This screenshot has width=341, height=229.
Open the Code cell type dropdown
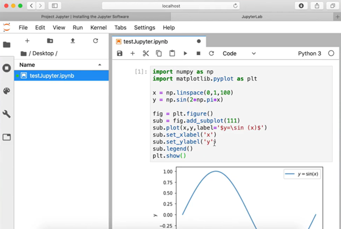239,53
